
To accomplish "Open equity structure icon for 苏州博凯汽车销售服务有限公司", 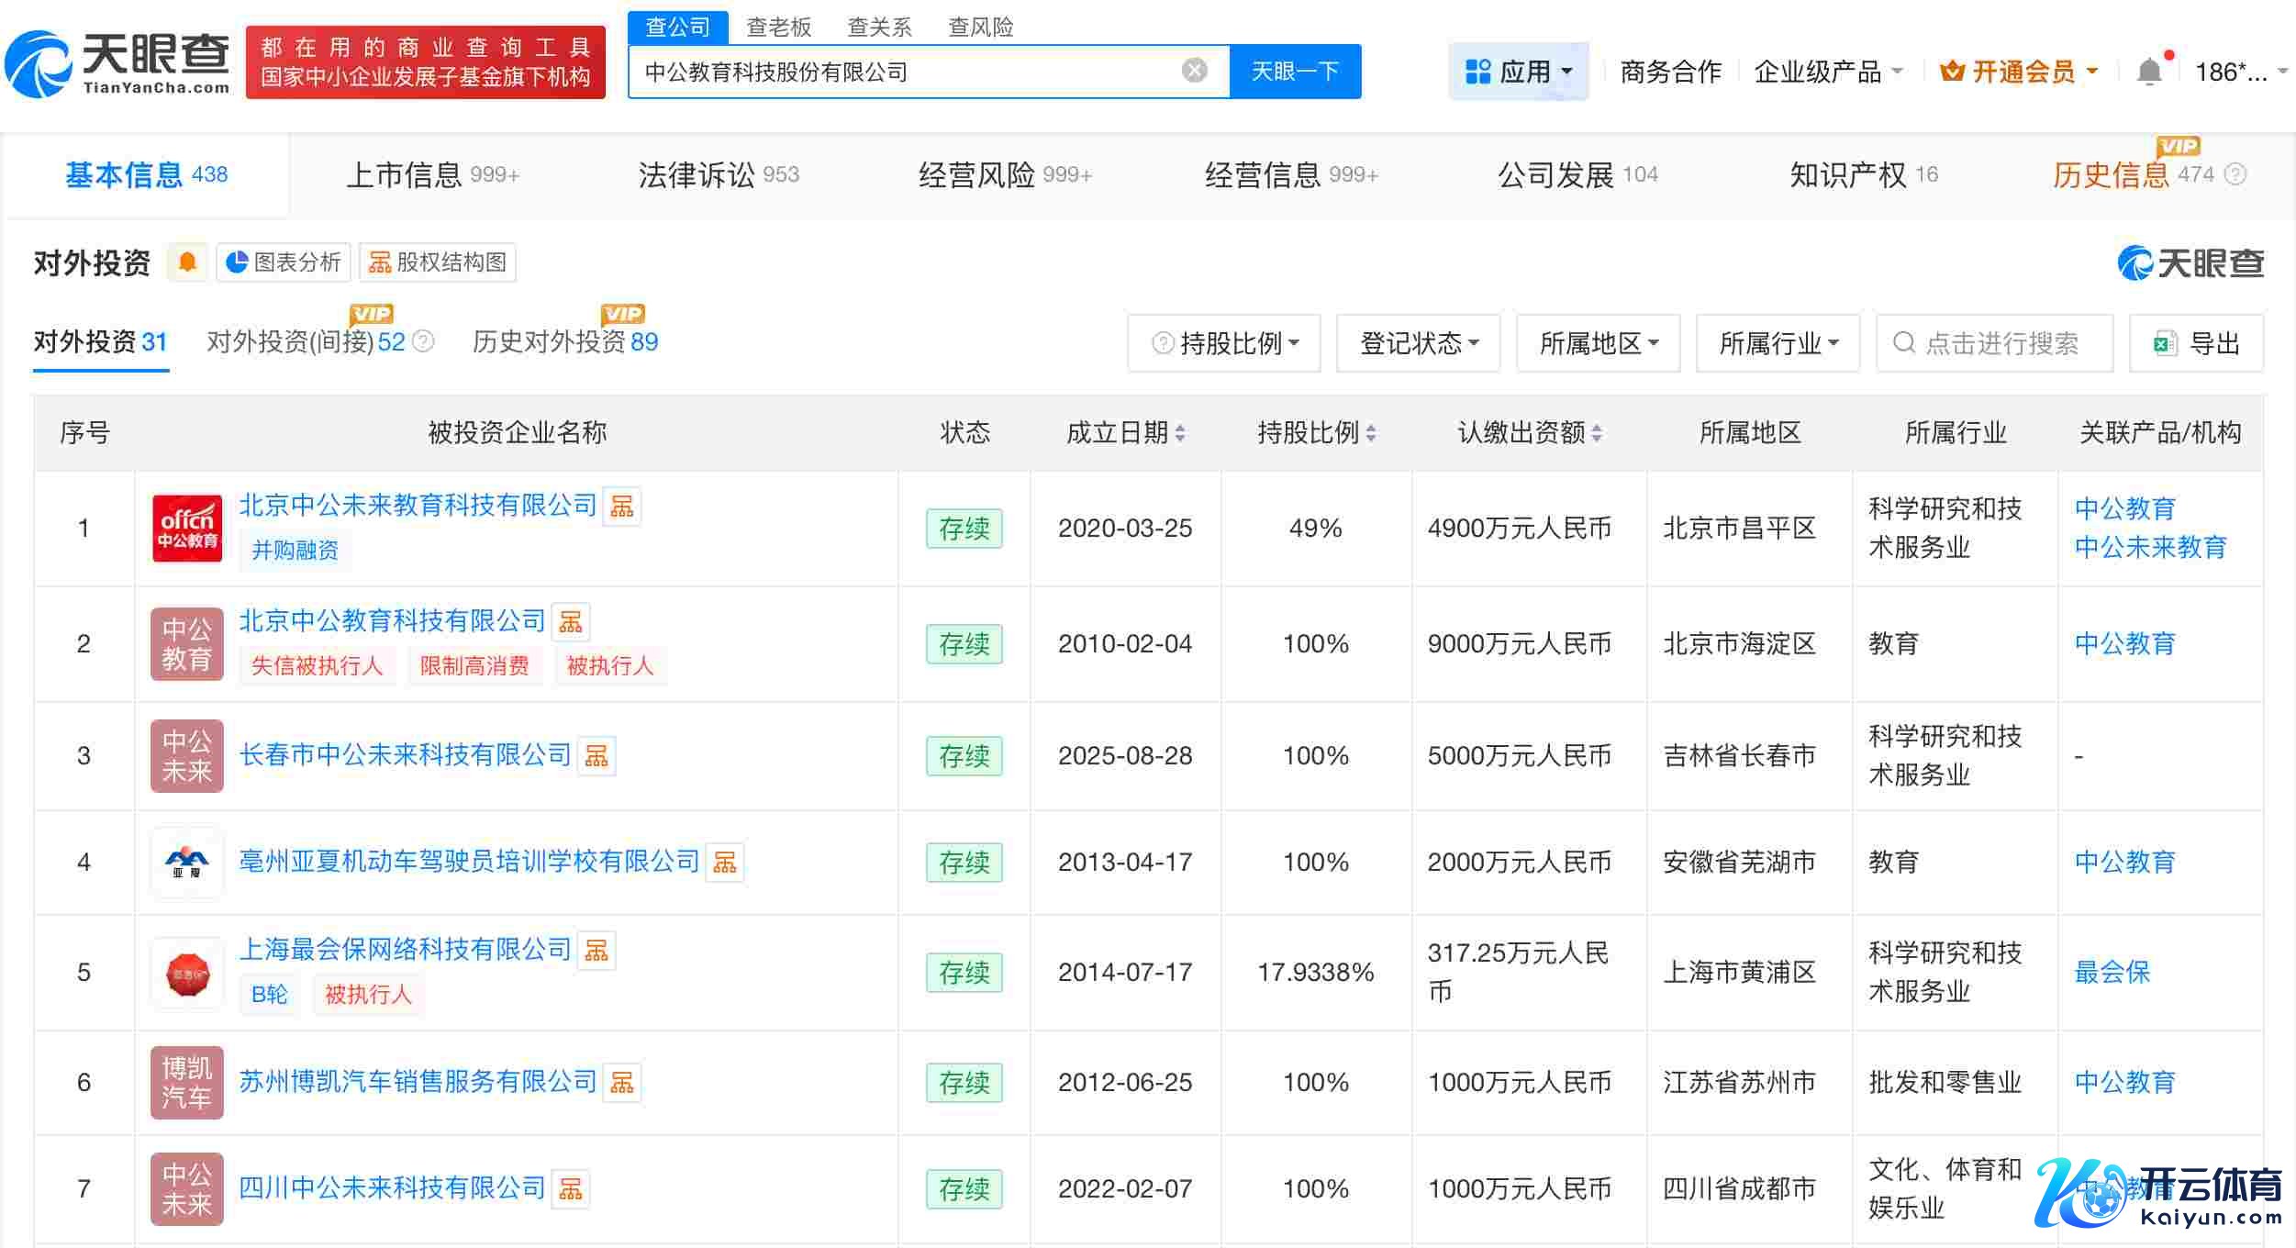I will point(622,1083).
